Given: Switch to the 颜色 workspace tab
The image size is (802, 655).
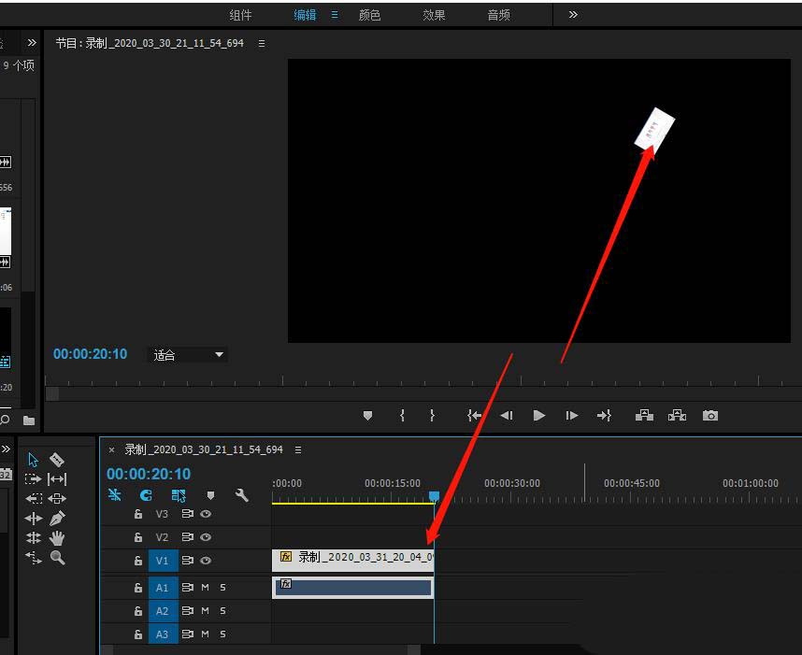Looking at the screenshot, I should point(369,15).
